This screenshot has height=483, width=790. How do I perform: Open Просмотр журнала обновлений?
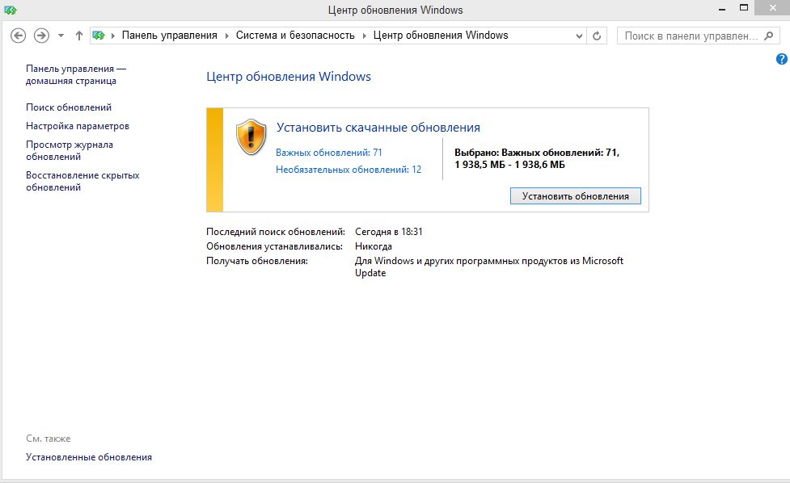70,150
